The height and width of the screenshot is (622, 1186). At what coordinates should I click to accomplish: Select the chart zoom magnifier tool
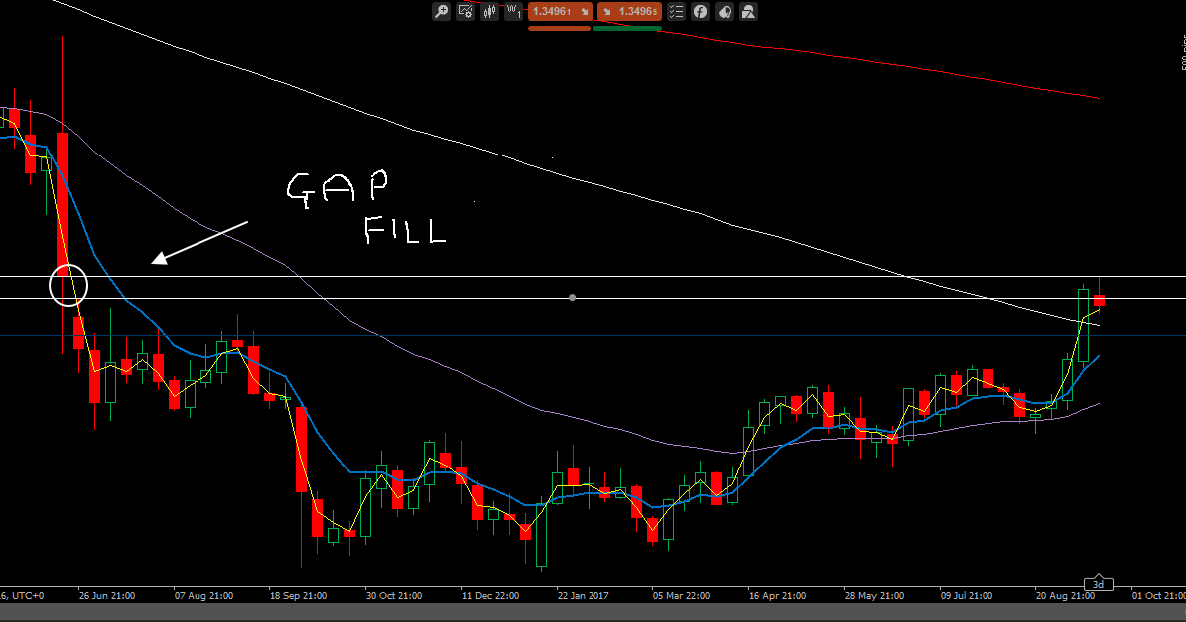click(x=440, y=11)
